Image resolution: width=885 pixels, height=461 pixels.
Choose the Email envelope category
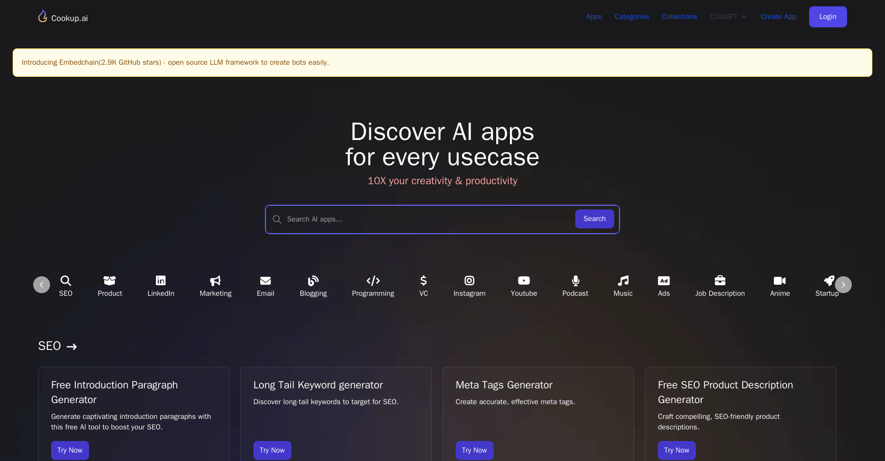265,281
